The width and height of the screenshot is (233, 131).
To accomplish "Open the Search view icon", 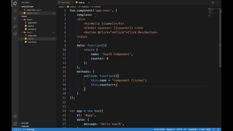I will (15, 11).
